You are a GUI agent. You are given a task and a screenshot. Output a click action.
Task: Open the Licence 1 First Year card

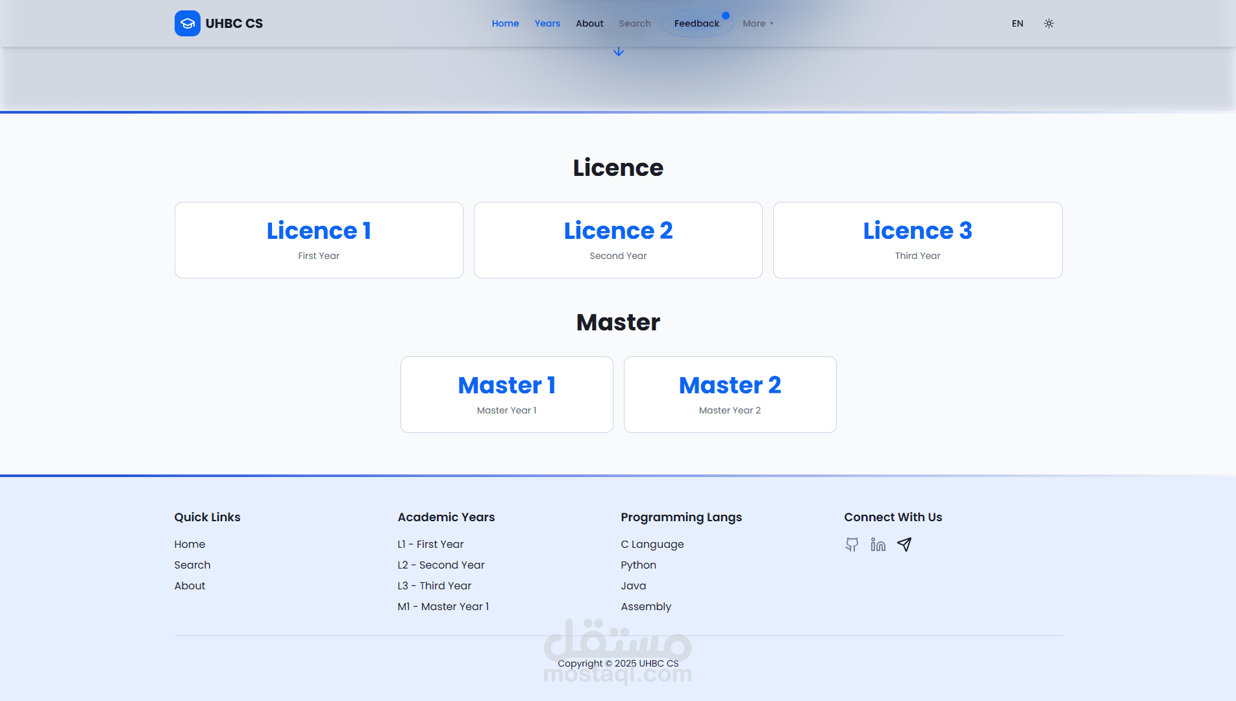point(319,240)
